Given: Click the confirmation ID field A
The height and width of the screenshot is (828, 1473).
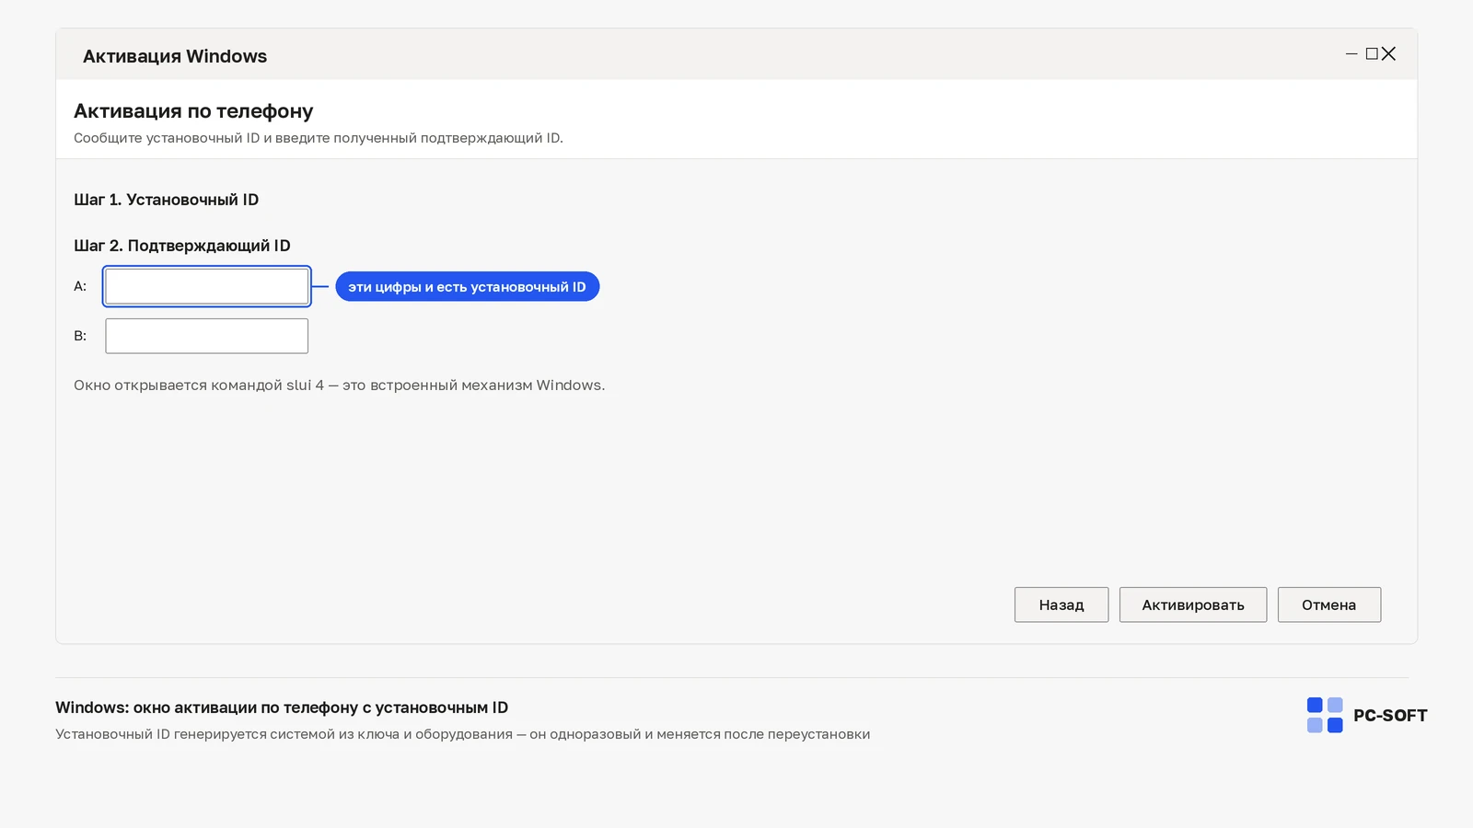Looking at the screenshot, I should (206, 286).
